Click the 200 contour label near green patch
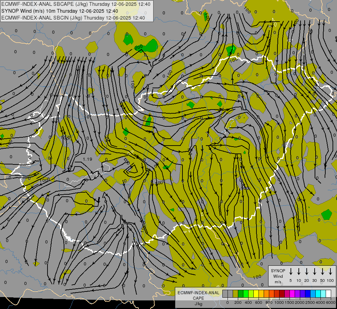 pos(139,47)
